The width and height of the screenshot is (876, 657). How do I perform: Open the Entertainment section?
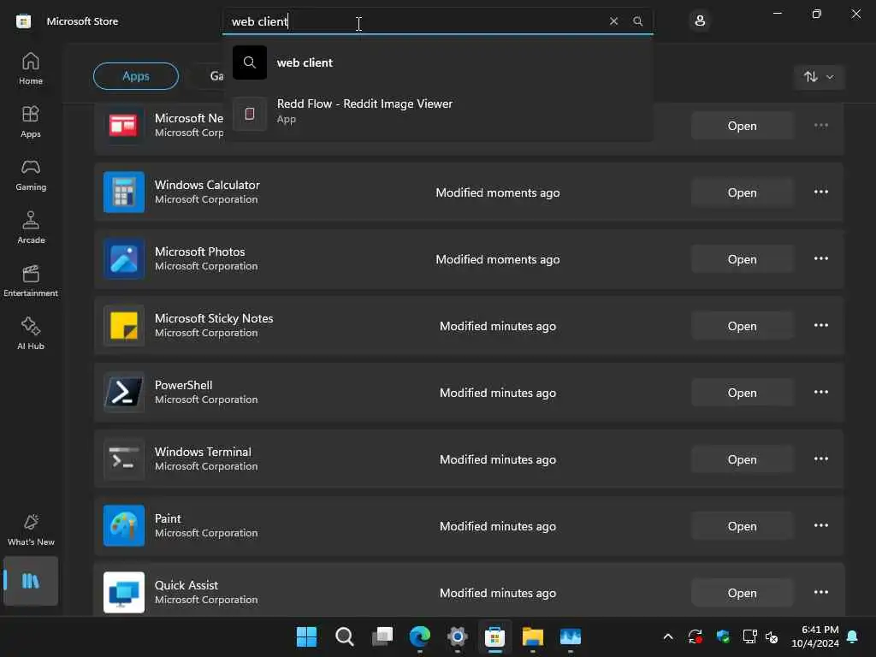pyautogui.click(x=31, y=281)
